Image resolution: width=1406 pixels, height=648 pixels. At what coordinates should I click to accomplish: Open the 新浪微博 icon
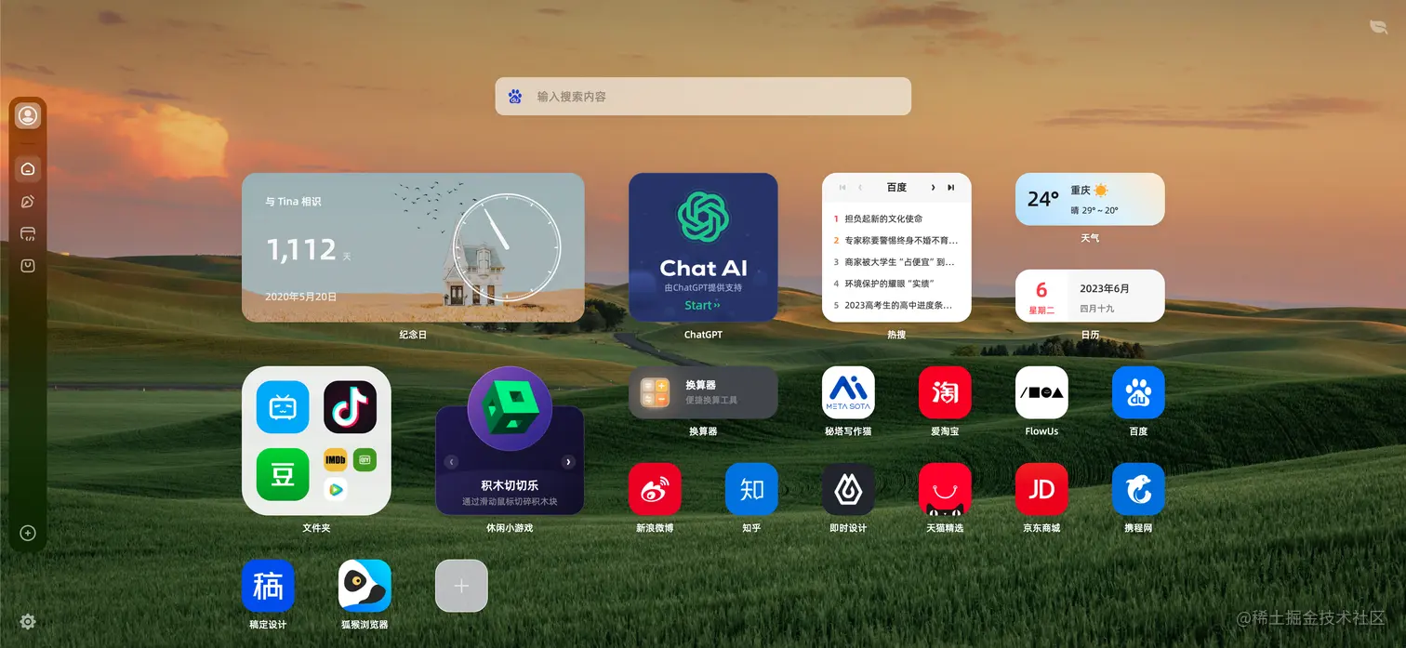point(655,489)
